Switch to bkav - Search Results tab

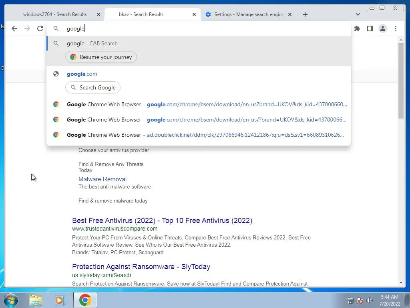point(153,14)
